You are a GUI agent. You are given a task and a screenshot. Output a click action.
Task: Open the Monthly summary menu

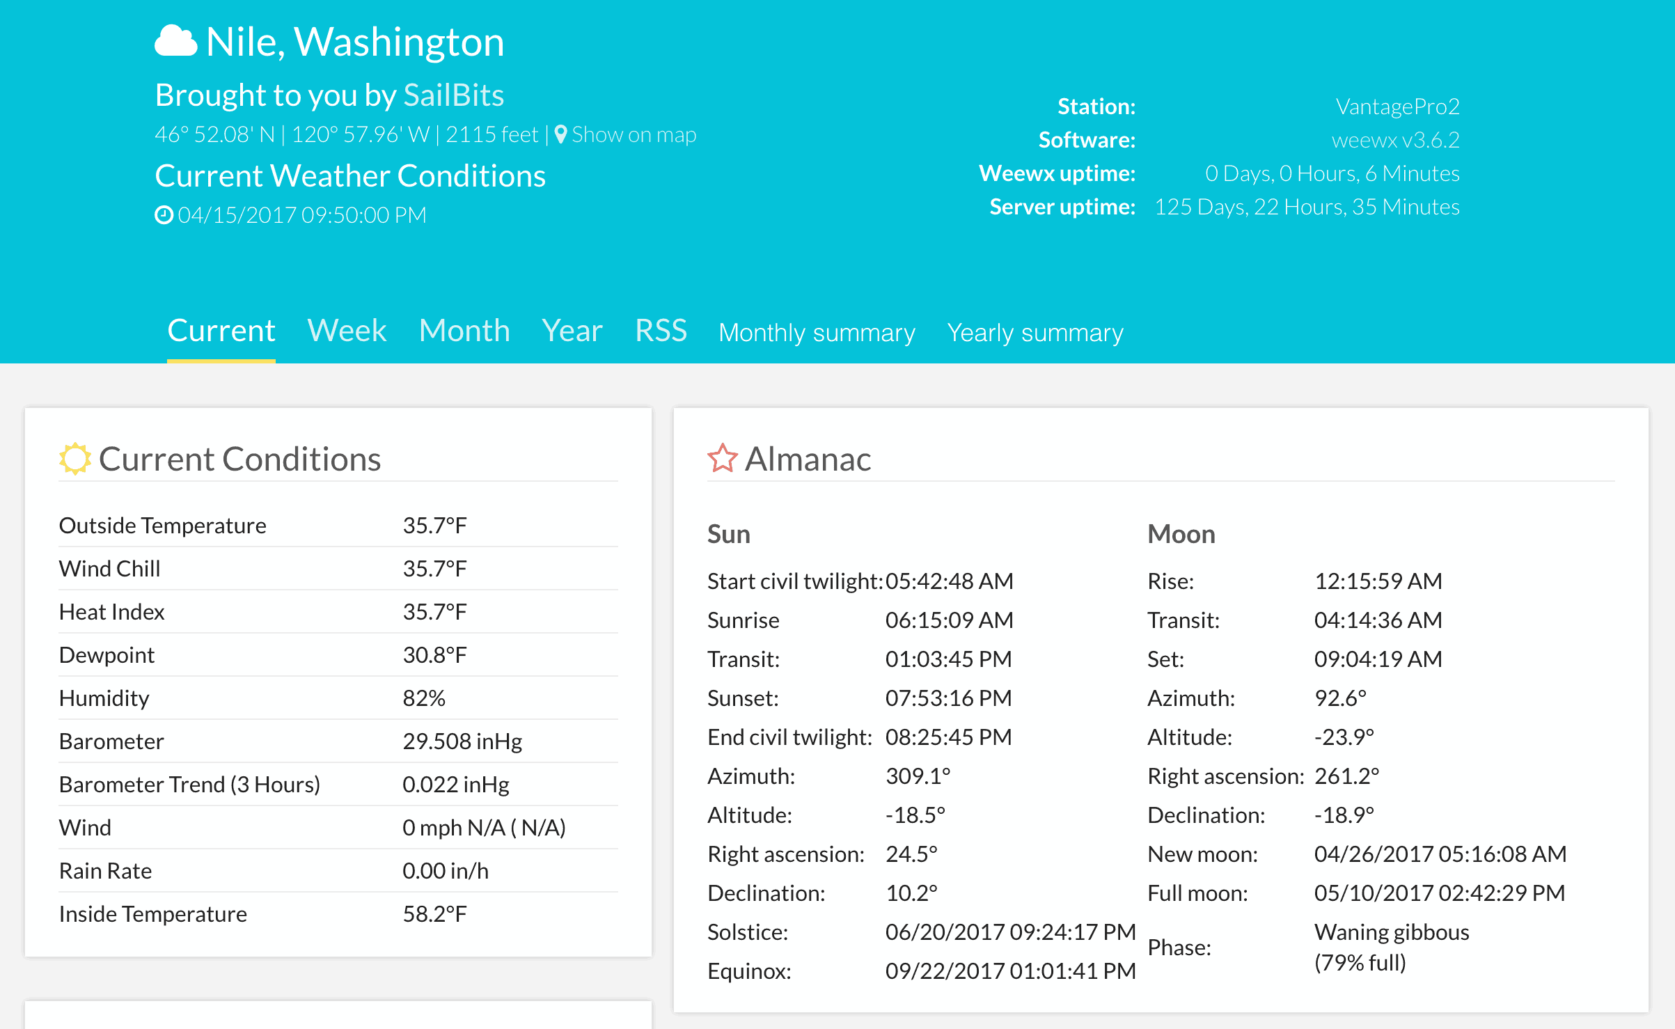point(817,333)
